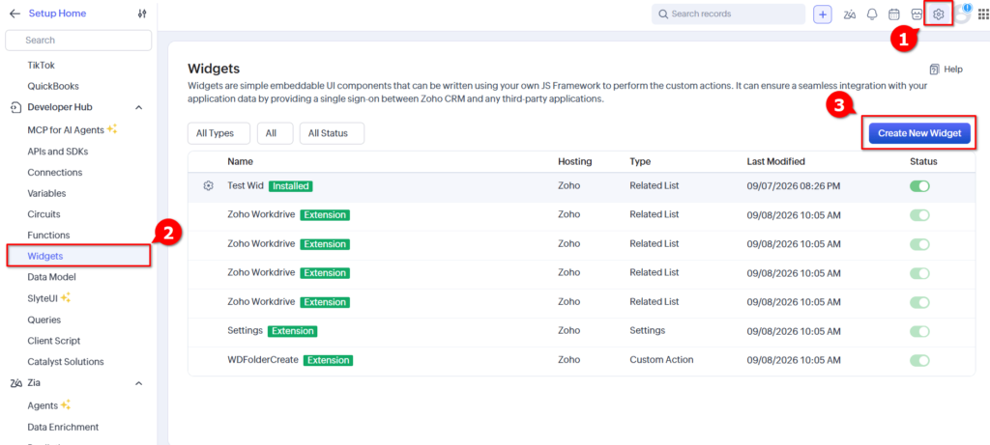Click the Zia section icon in sidebar
The width and height of the screenshot is (990, 445).
coord(15,382)
